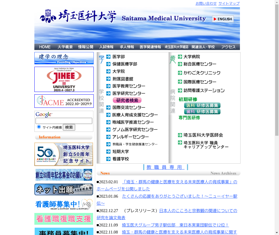This screenshot has width=279, height=235.
Task: Click the Saitama Medical University crest logo
Action: (x=48, y=16)
